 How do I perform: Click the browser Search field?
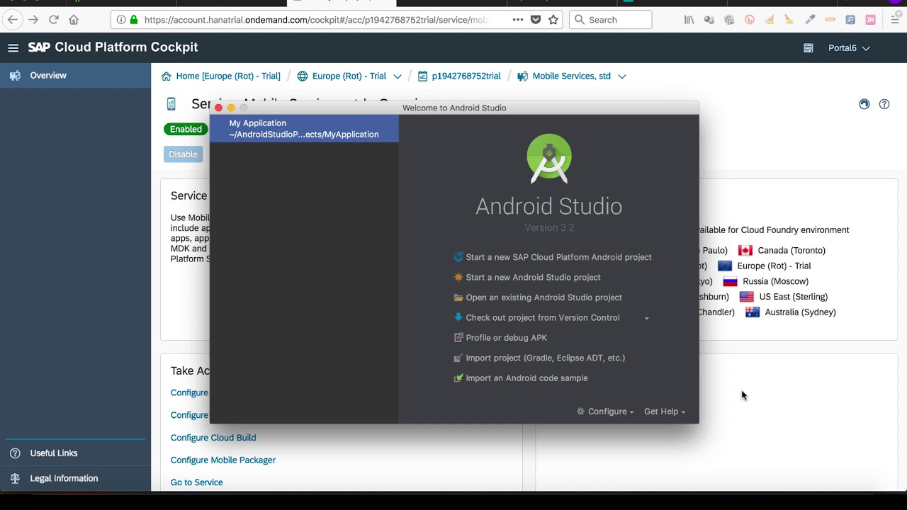coord(611,20)
